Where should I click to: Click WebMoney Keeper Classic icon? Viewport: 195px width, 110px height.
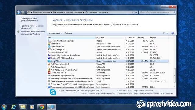[x=49, y=70]
